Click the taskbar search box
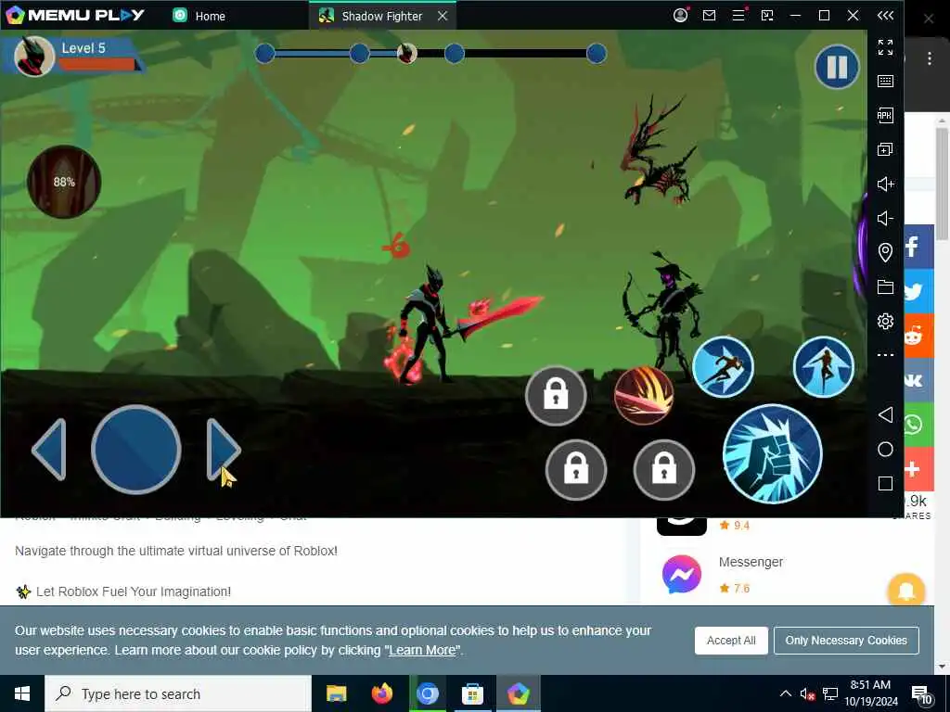This screenshot has height=712, width=950. (x=177, y=693)
